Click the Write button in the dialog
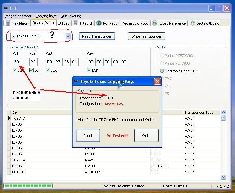This screenshot has height=193, width=235. coord(146,136)
